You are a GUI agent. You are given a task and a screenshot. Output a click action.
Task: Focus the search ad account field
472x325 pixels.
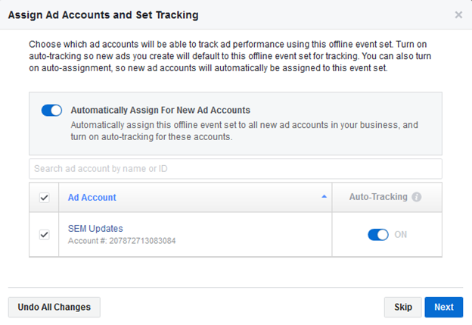pos(235,168)
